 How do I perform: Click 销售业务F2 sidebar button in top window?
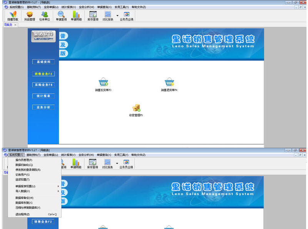click(44, 74)
